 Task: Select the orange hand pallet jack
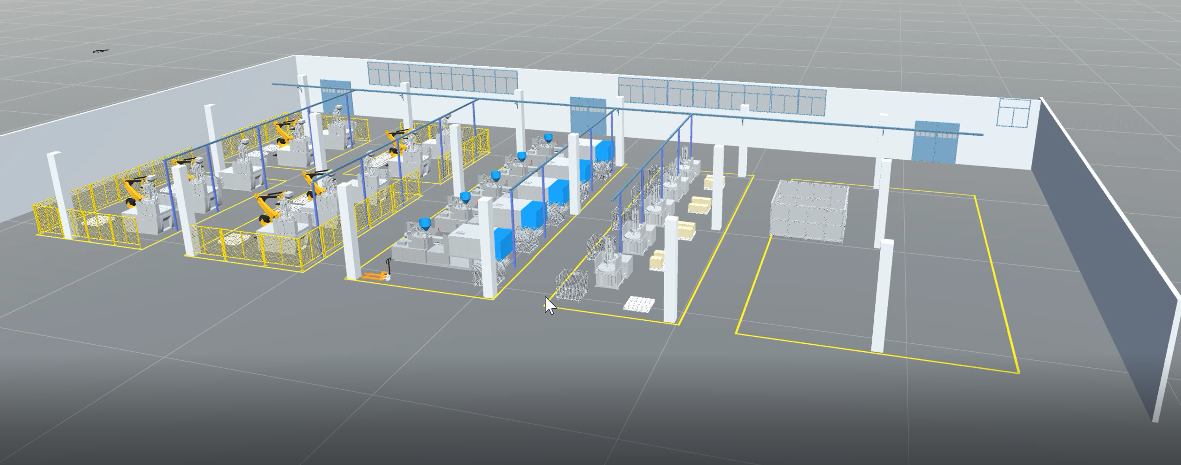click(x=376, y=276)
